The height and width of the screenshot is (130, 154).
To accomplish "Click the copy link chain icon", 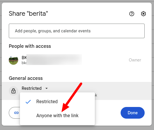I will 16,113.
